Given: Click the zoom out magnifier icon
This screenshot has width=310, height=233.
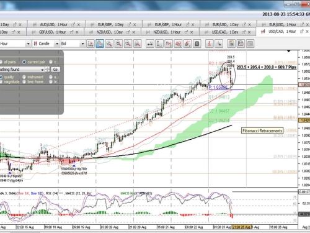Looking at the screenshot, I should (128, 43).
